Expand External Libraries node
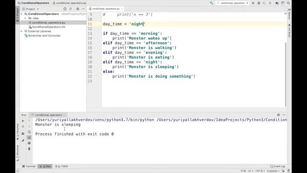The height and width of the screenshot is (173, 307). tap(22, 31)
